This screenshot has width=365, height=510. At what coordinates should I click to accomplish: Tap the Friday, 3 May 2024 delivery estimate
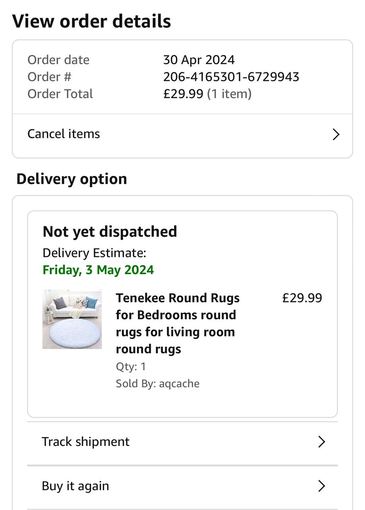click(x=98, y=270)
